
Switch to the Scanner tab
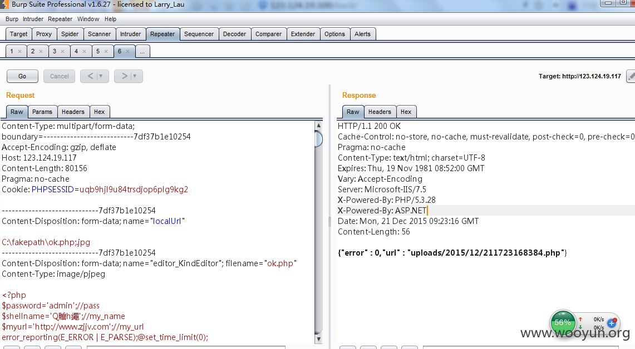[x=99, y=34]
